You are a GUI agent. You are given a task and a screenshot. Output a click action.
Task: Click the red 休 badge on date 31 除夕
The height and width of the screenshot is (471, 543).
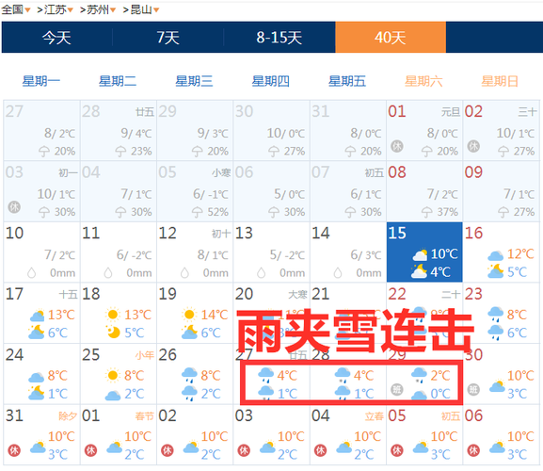pos(14,450)
